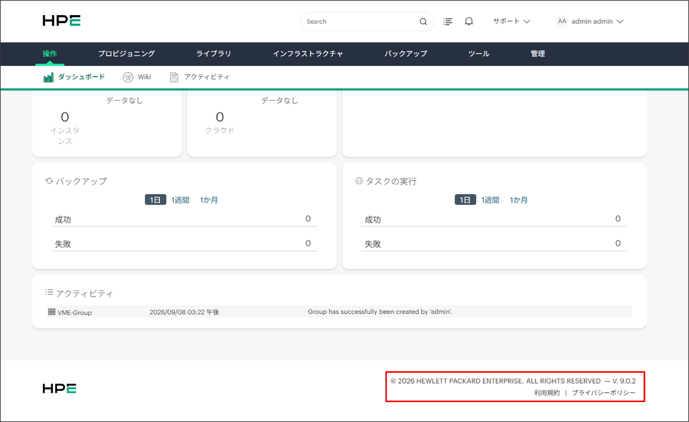Click the バックアップ 失敗 row

click(184, 244)
